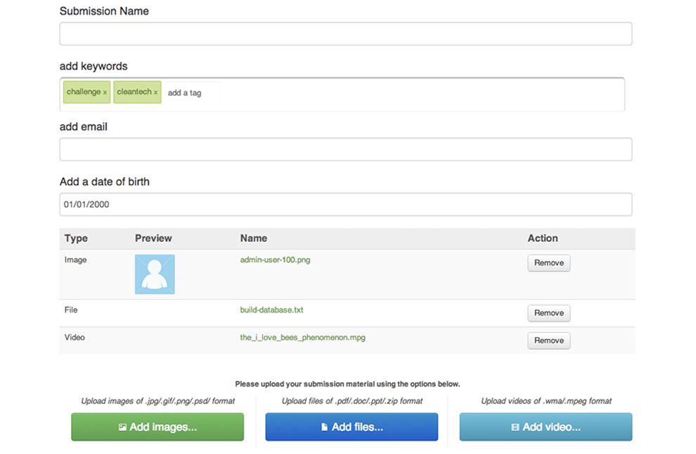This screenshot has width=696, height=454.
Task: Remove the challenge keyword tag
Action: [105, 93]
